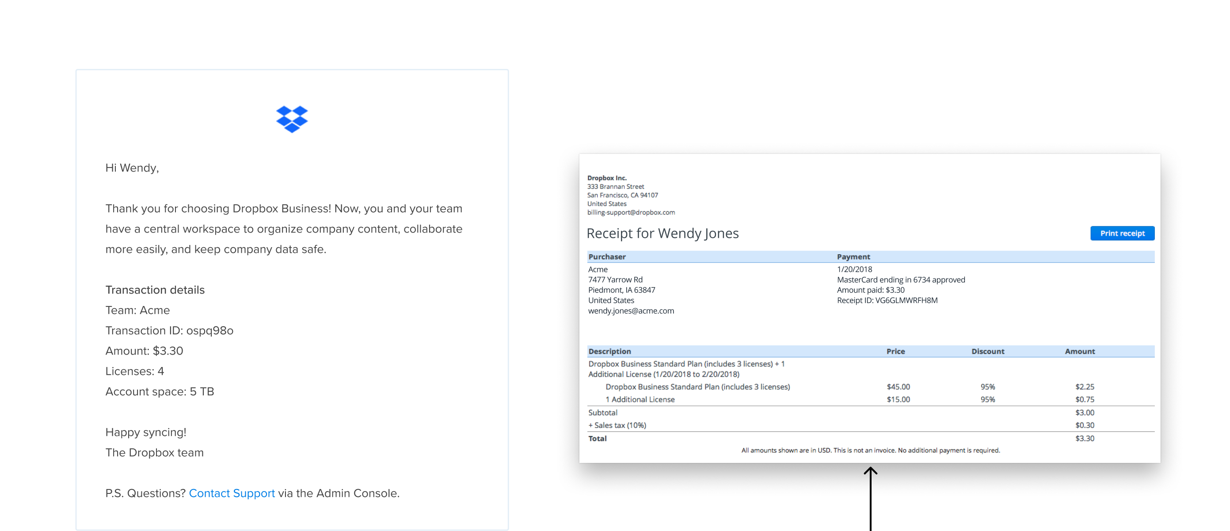Click the Price column header
Screen dimensions: 1230x531
coord(895,351)
